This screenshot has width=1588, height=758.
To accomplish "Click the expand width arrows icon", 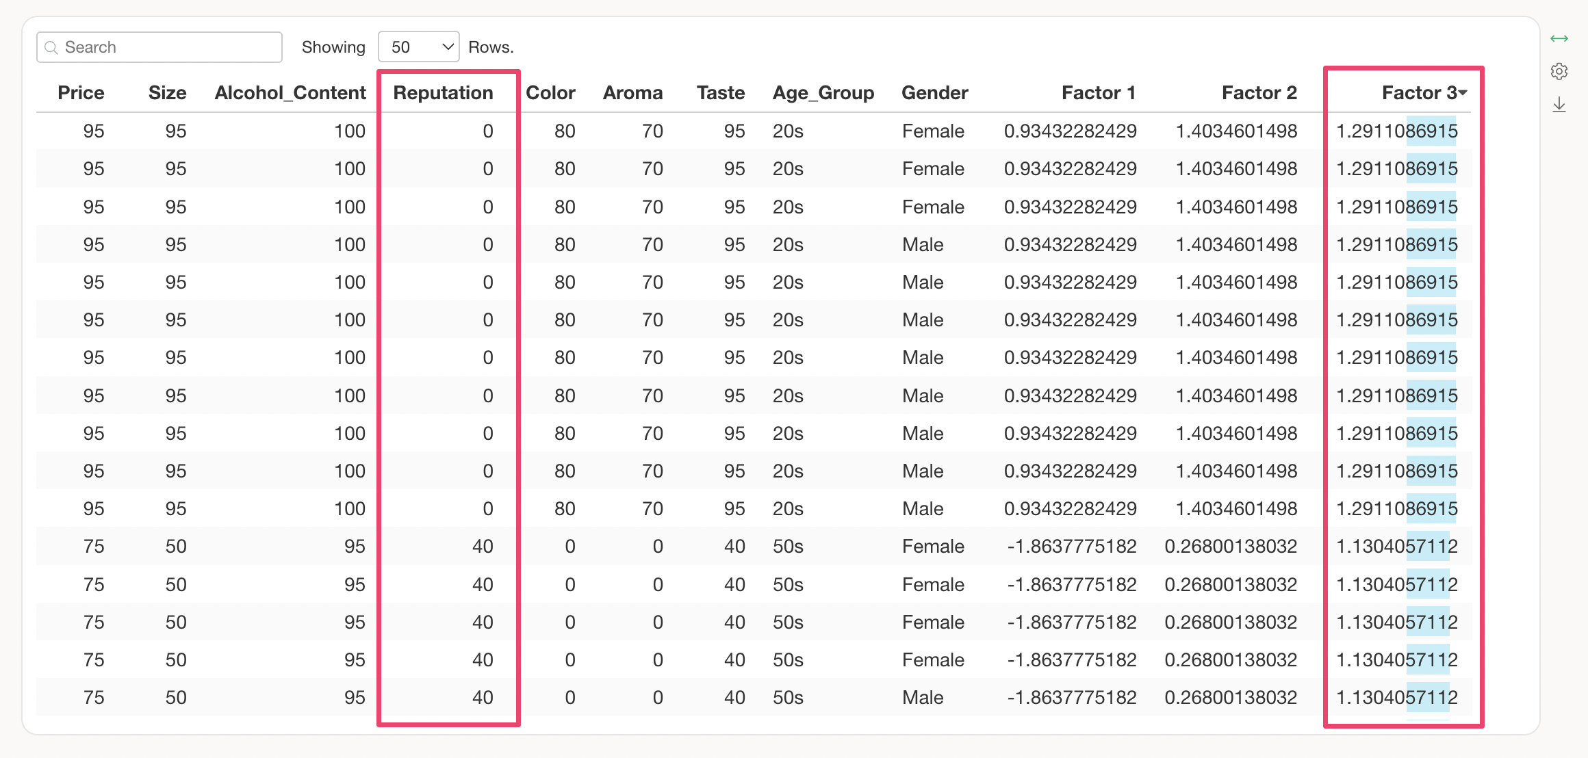I will [x=1559, y=38].
